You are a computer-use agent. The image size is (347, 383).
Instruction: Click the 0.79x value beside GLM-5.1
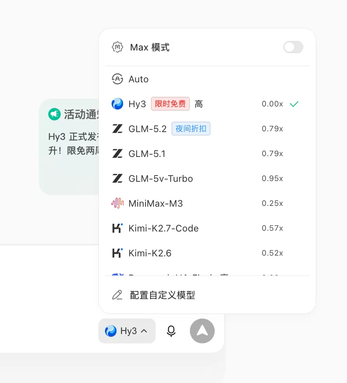tap(272, 154)
